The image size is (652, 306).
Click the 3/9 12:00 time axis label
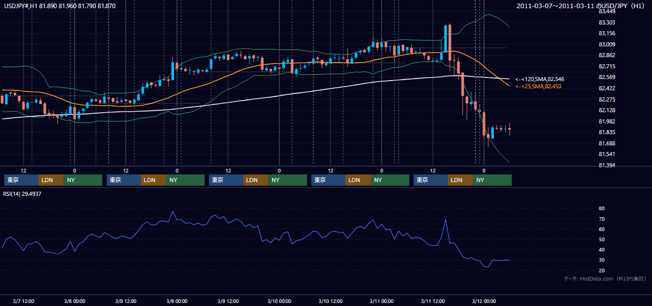[228, 301]
